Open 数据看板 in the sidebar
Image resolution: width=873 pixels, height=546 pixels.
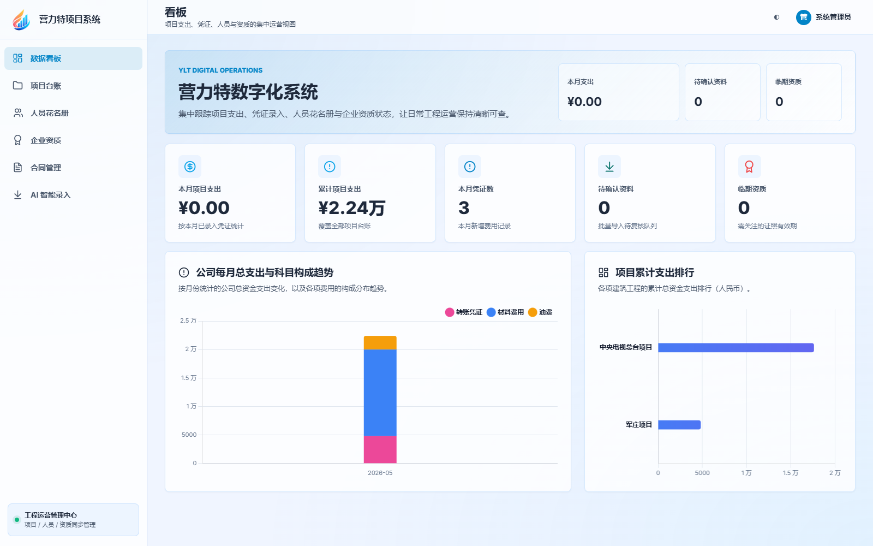(x=73, y=58)
